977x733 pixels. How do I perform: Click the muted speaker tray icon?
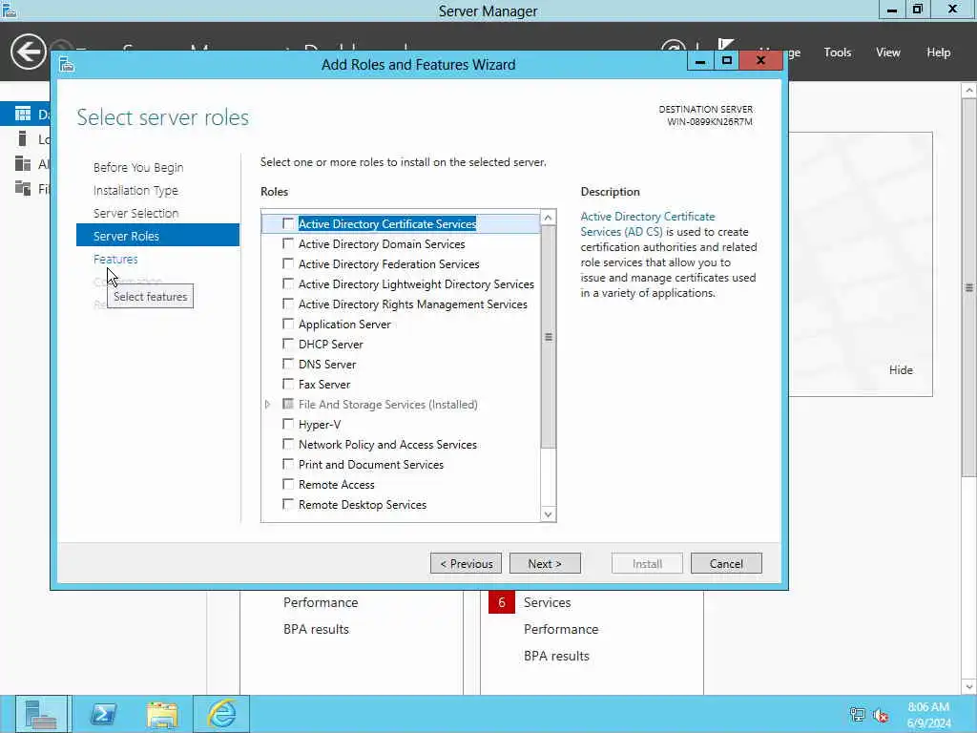click(x=881, y=716)
